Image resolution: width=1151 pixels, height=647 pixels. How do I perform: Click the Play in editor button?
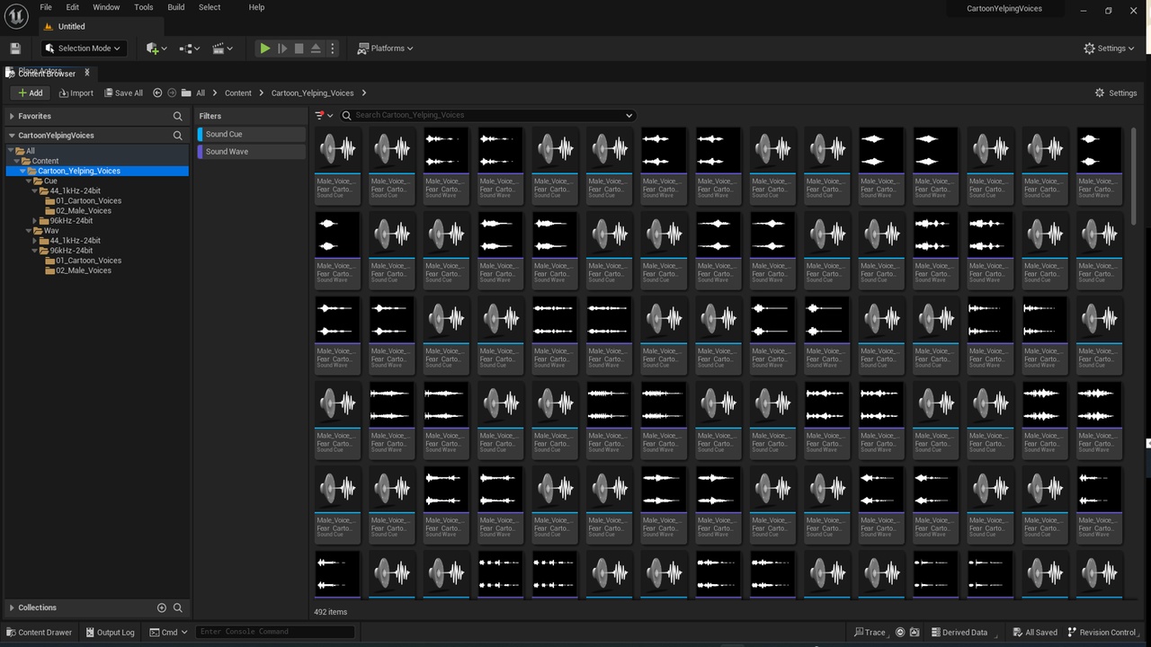[x=264, y=49]
